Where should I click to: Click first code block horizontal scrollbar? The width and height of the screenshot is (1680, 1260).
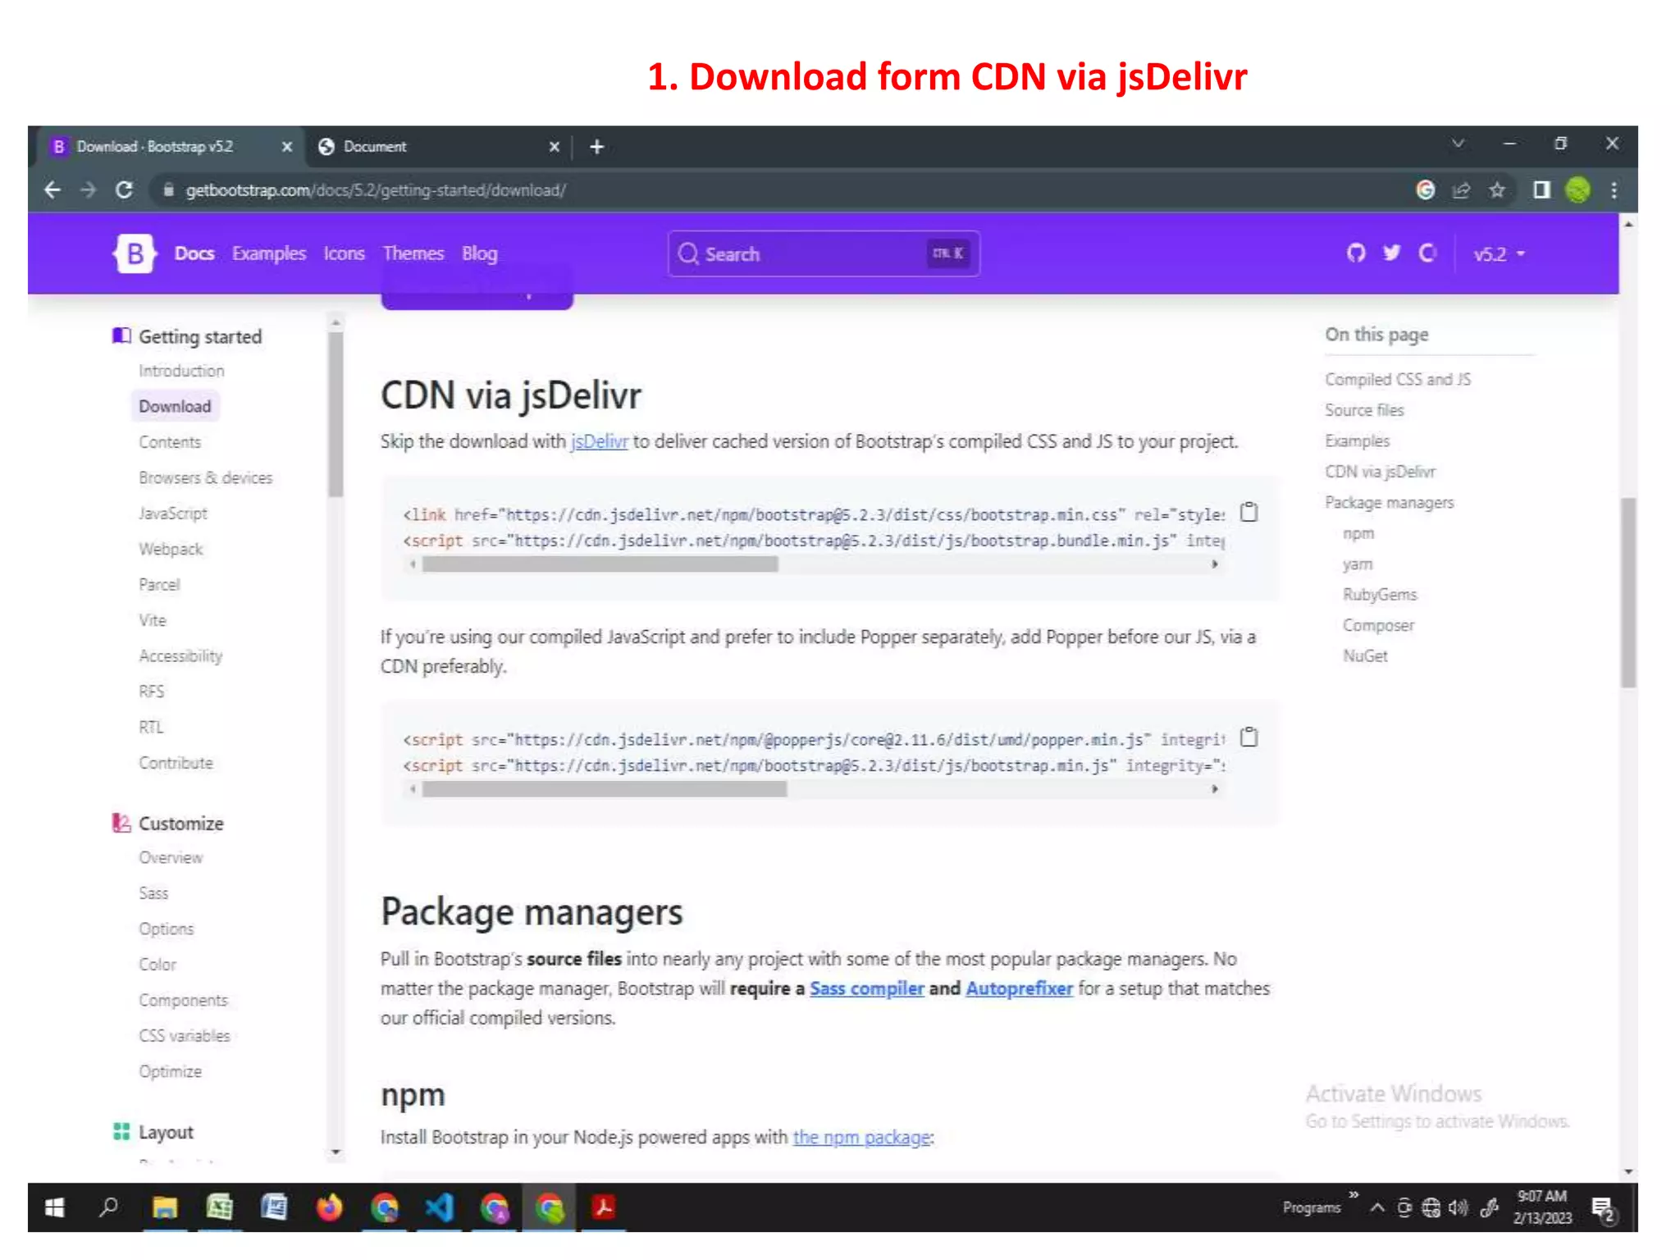tap(600, 564)
